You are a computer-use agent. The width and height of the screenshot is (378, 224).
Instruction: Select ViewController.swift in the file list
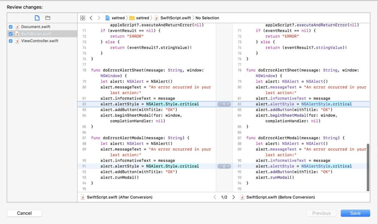[39, 41]
